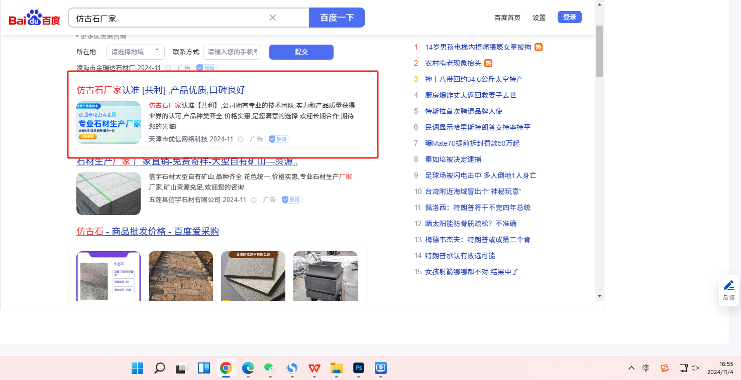Open File Explorer from the taskbar
The image size is (741, 380).
pyautogui.click(x=337, y=368)
